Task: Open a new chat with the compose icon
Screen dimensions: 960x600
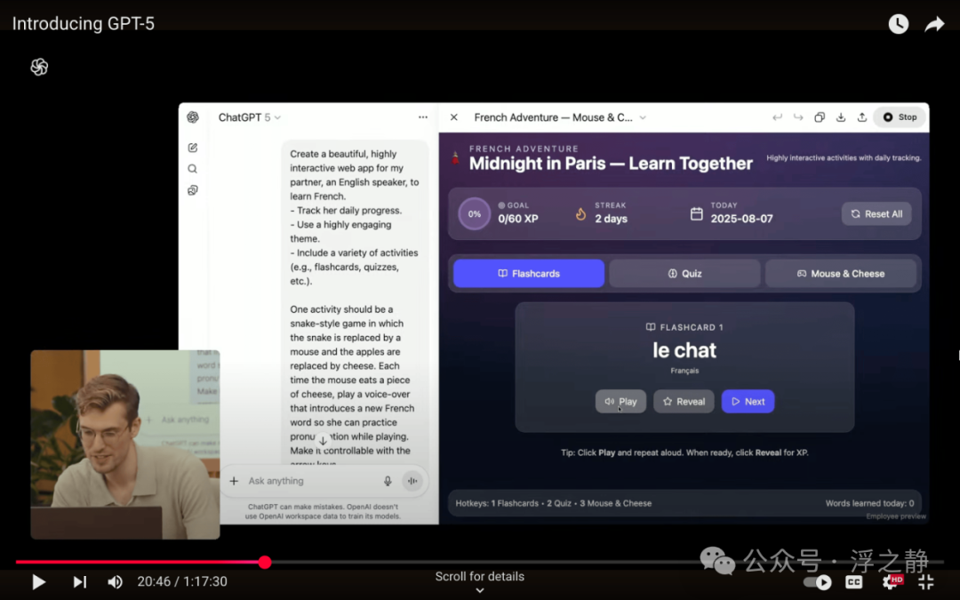Action: [x=193, y=148]
